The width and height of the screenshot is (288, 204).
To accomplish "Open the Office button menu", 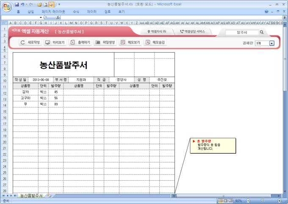I will tap(7, 7).
